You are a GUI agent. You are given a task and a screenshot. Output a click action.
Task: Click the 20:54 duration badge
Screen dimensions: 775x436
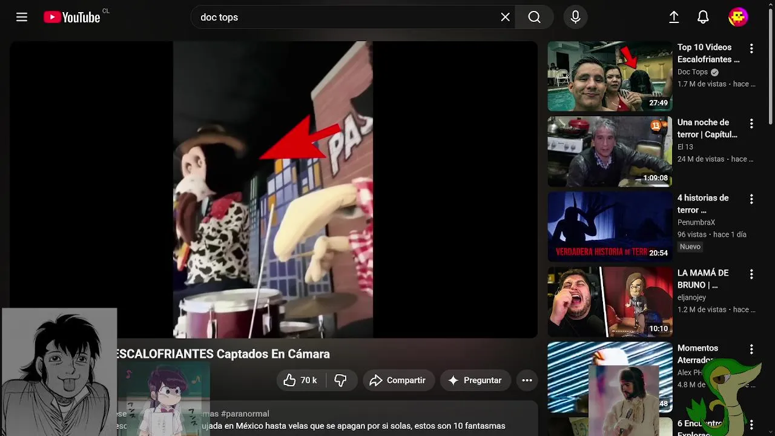658,253
